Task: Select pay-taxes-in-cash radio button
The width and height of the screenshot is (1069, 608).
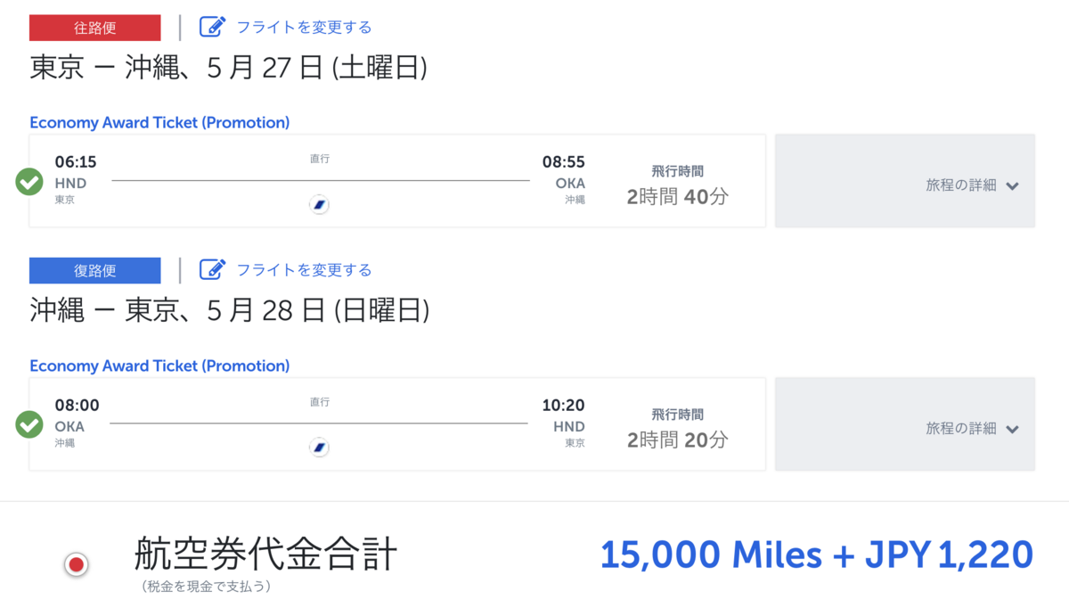Action: tap(77, 563)
